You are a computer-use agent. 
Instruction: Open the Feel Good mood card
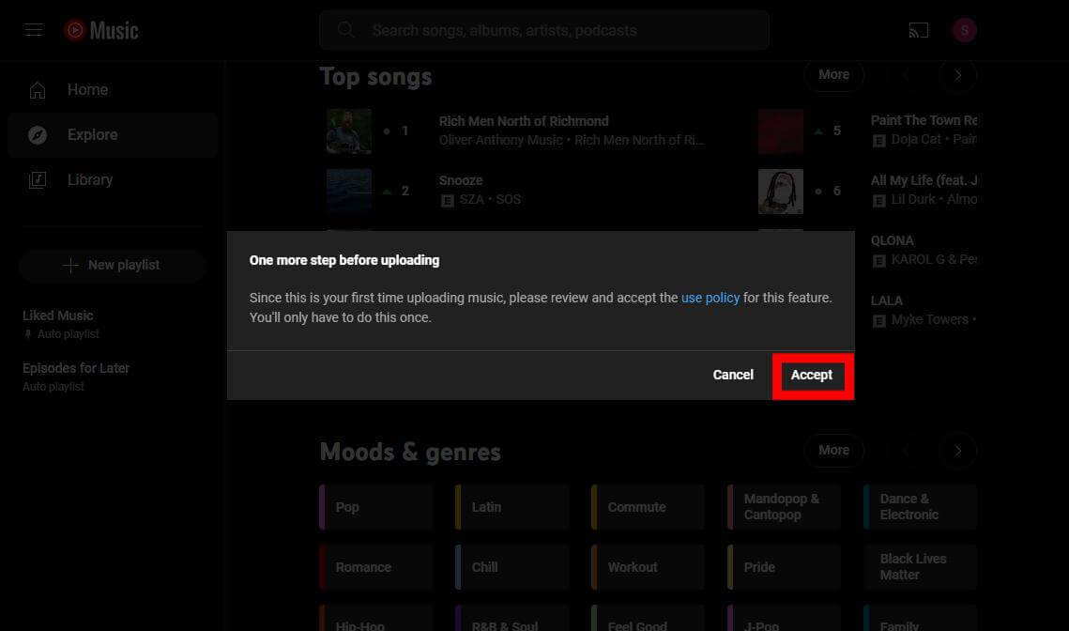click(x=648, y=620)
